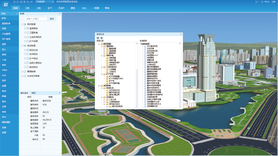
Task: Select DWG in the left sidebar
Action: tap(4, 70)
